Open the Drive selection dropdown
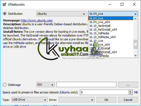The height and width of the screenshot is (106, 141). pyautogui.click(x=77, y=100)
